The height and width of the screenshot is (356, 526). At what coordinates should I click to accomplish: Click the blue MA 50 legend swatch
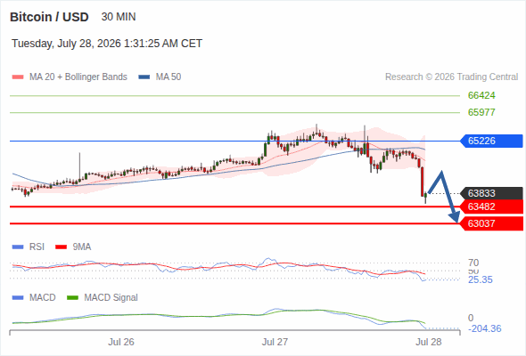tap(144, 77)
